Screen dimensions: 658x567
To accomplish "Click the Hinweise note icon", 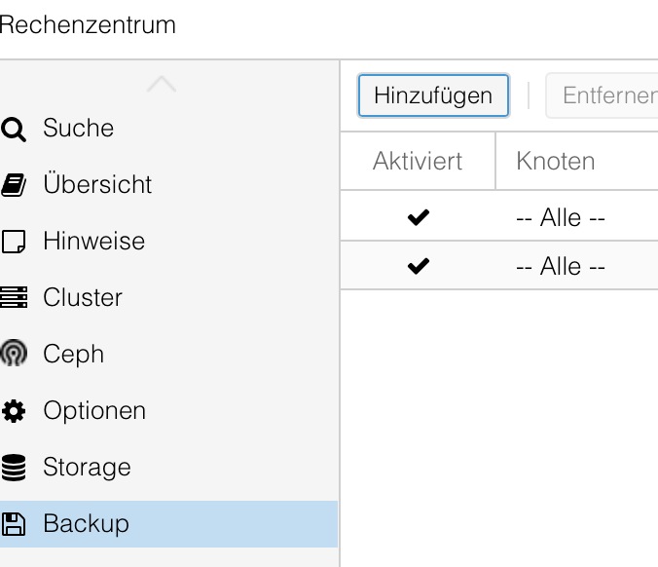I will tap(14, 242).
